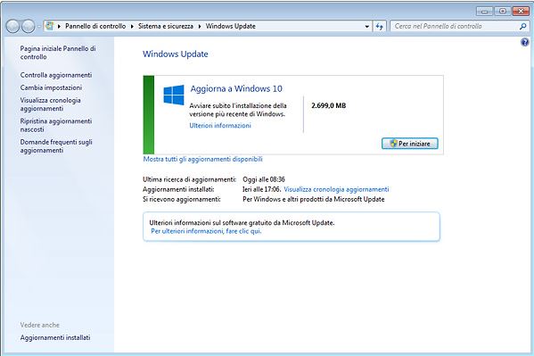Click the green status bar of update panel
This screenshot has width=534, height=356.
point(149,114)
